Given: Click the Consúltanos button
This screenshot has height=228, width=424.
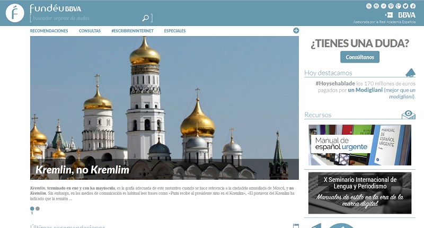Looking at the screenshot, I should tap(360, 57).
